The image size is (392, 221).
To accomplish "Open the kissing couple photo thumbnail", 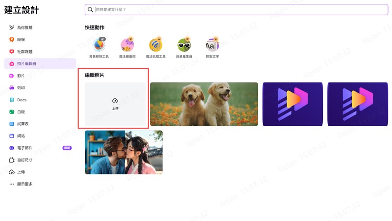I will 124,152.
